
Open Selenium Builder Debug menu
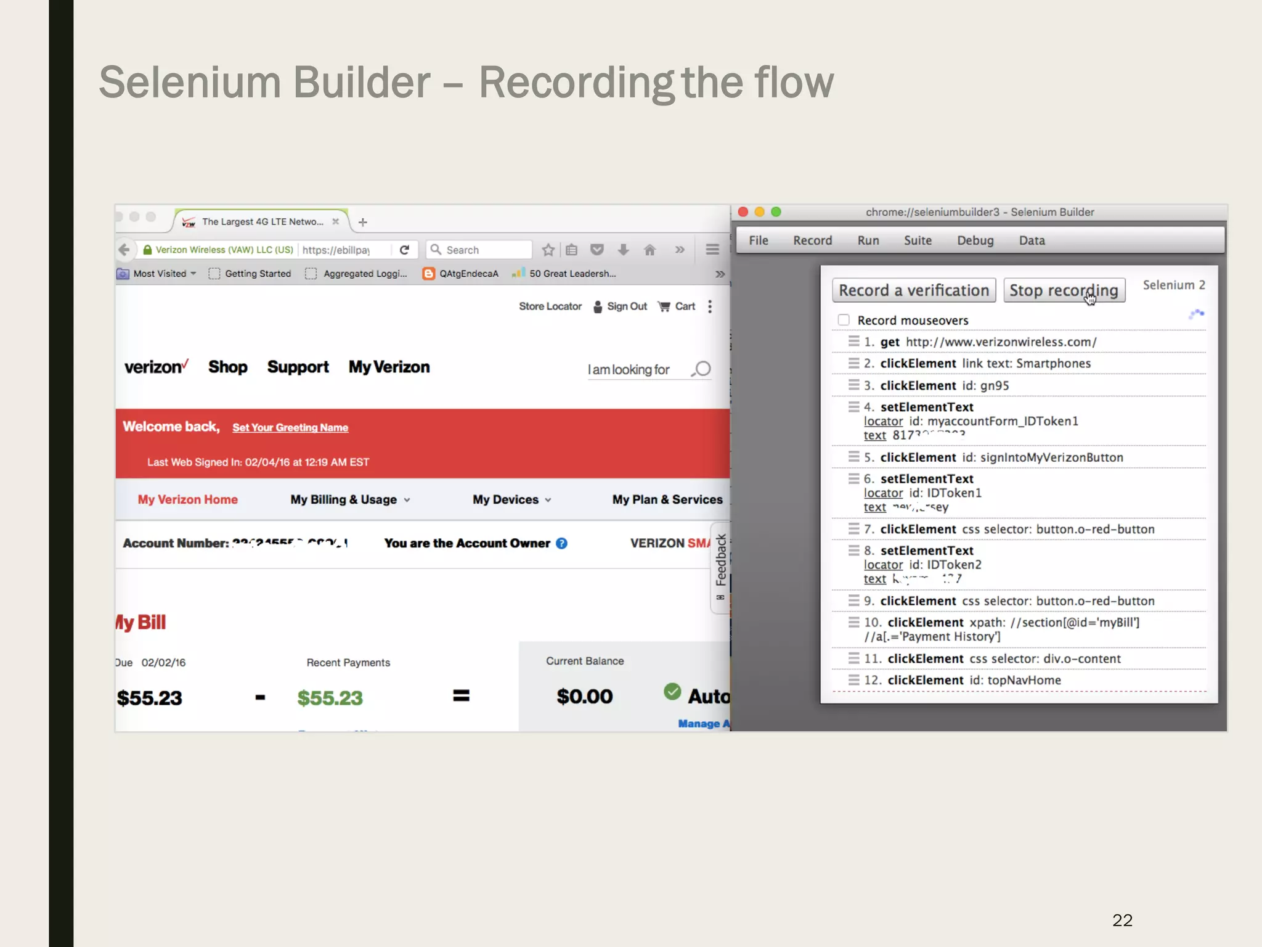pyautogui.click(x=975, y=241)
